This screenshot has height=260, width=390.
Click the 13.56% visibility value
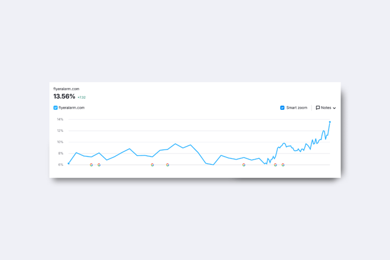point(64,96)
